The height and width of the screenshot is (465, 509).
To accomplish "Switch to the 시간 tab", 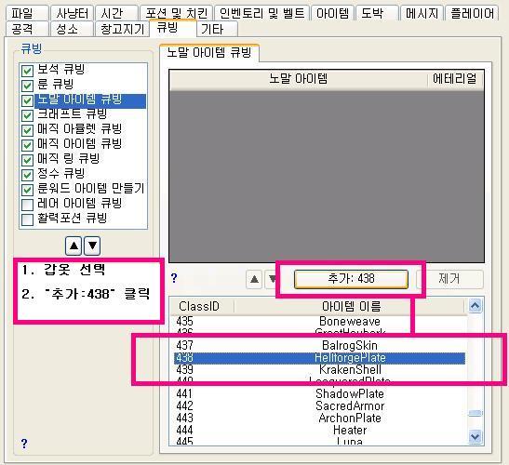I will (116, 13).
